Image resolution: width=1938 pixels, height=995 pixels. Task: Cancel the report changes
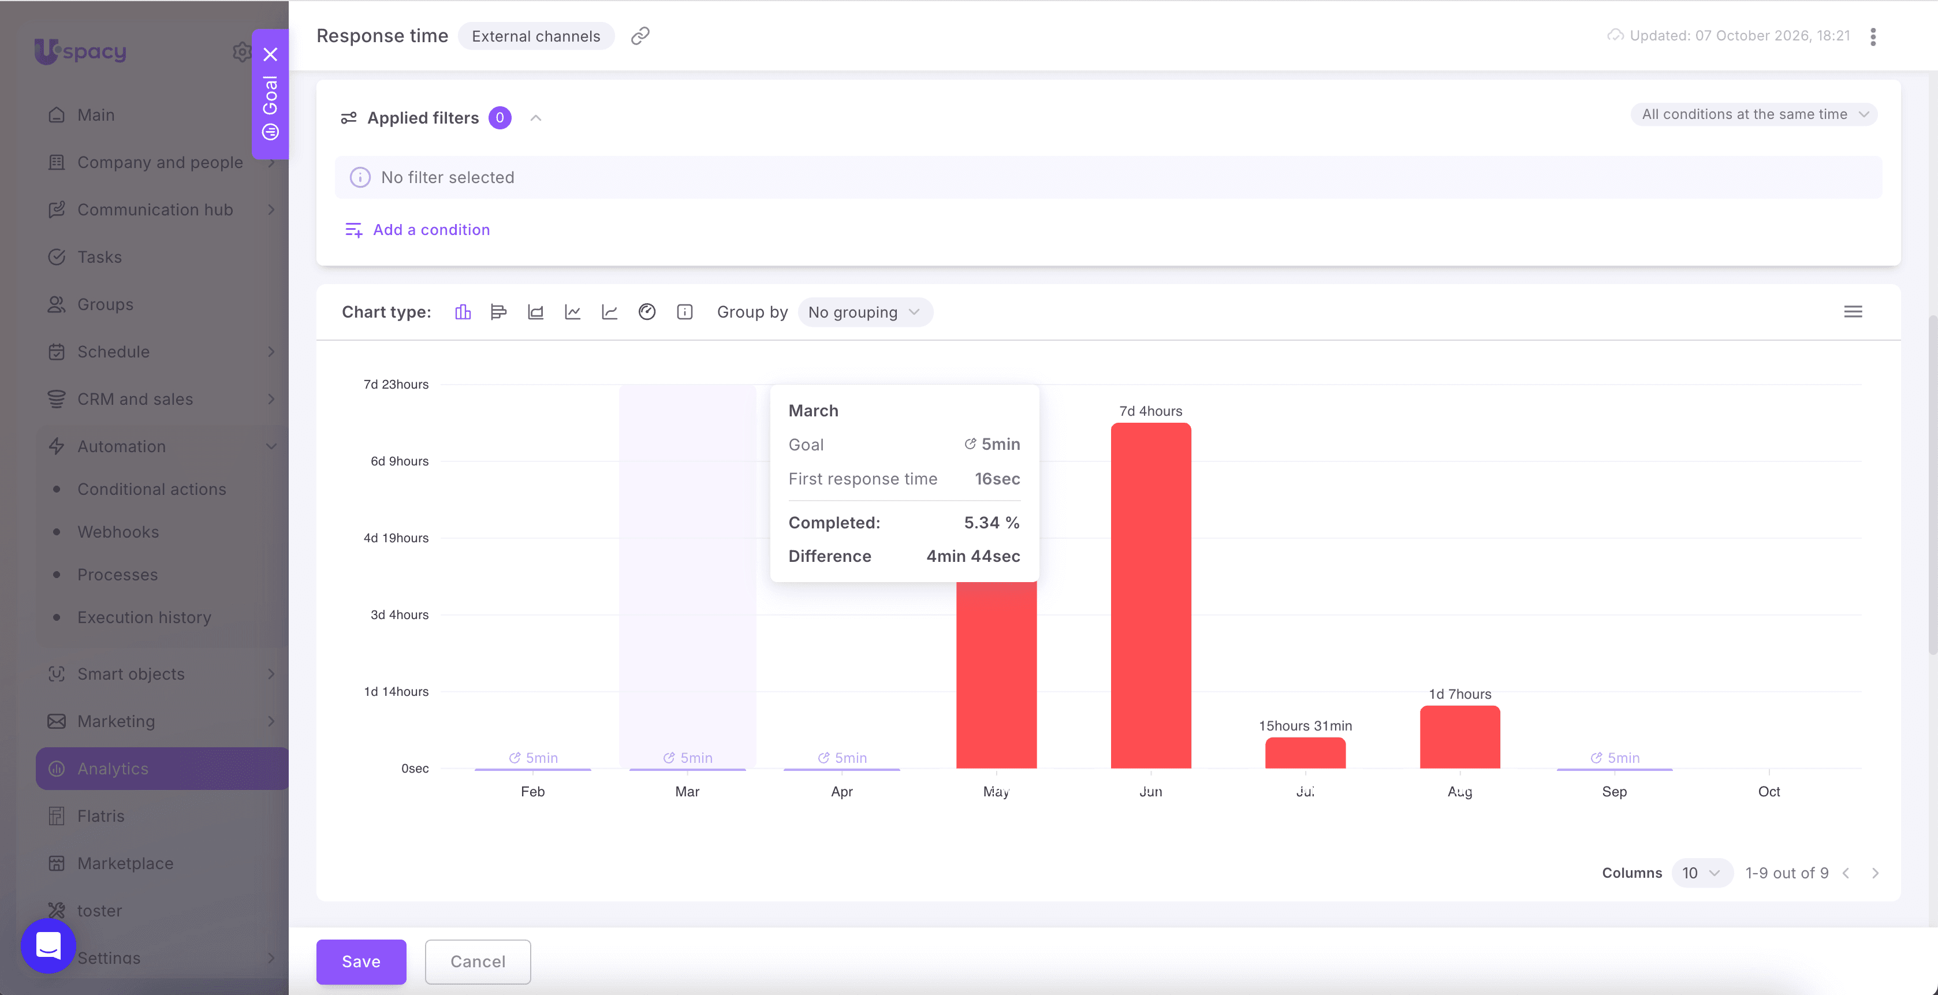tap(478, 961)
